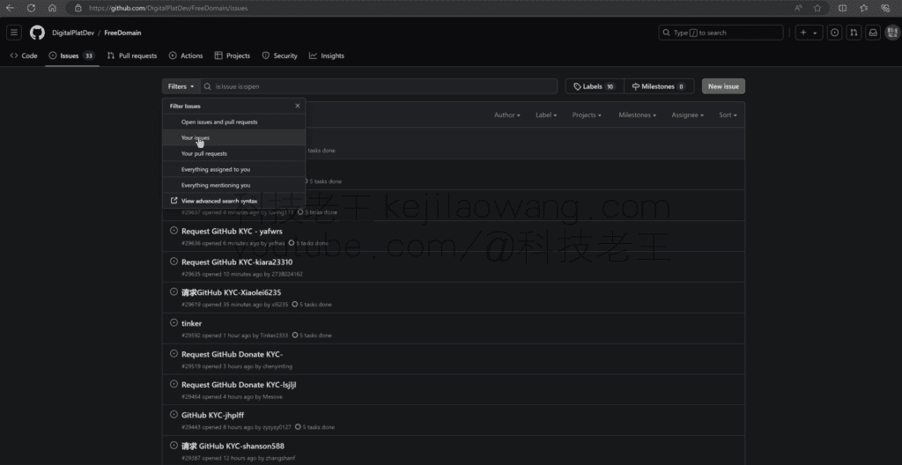Expand the Author filter dropdown
Viewport: 902px width, 465px height.
click(x=506, y=115)
